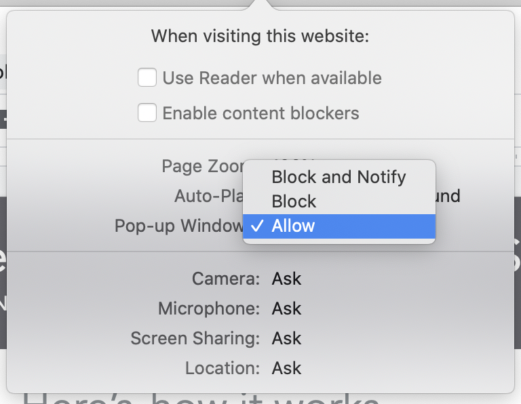This screenshot has width=521, height=404.
Task: Check the Use Reader when available checkbox
Action: (147, 78)
